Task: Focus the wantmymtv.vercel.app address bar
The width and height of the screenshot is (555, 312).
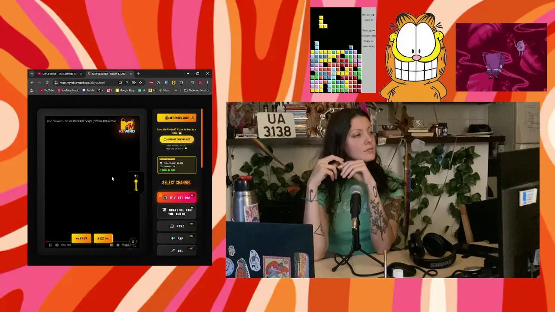Action: [x=82, y=83]
